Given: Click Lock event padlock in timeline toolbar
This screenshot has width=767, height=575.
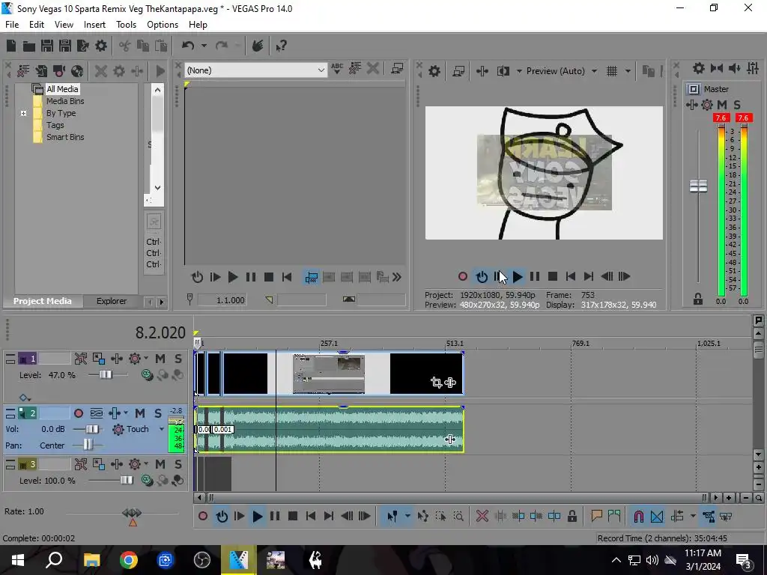Looking at the screenshot, I should click(x=572, y=516).
